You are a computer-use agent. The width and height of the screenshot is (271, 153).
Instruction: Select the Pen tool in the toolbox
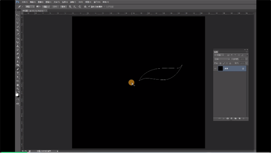point(18,69)
